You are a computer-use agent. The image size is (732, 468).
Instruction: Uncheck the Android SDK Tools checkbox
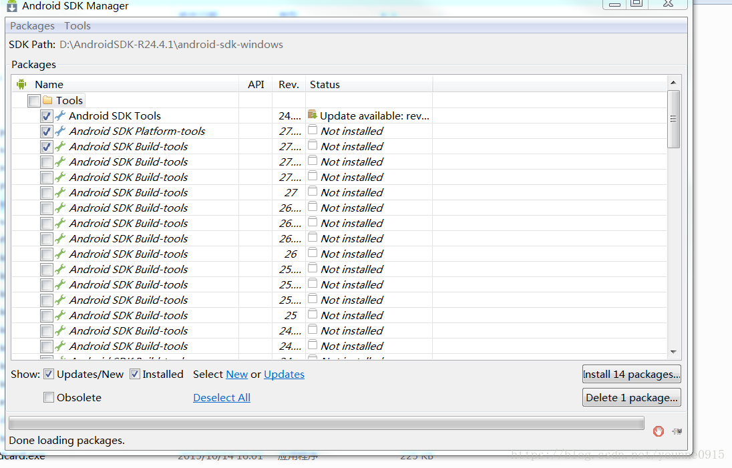pos(46,115)
